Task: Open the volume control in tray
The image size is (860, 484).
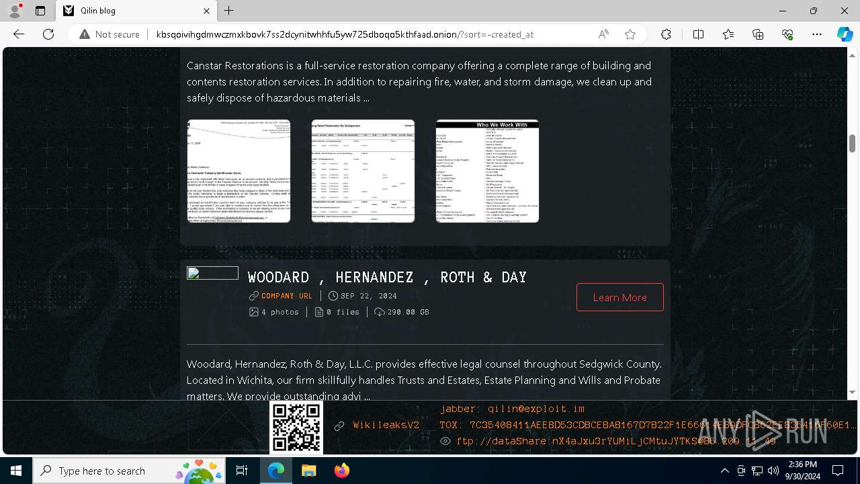Action: tap(773, 471)
